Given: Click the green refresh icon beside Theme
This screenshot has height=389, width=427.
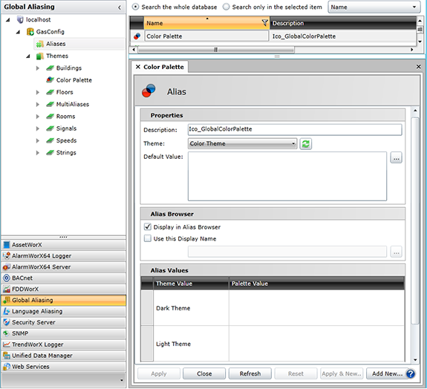Looking at the screenshot, I should point(305,144).
